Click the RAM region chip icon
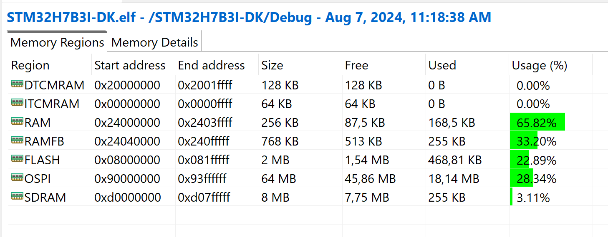Image resolution: width=608 pixels, height=237 pixels. (x=17, y=121)
